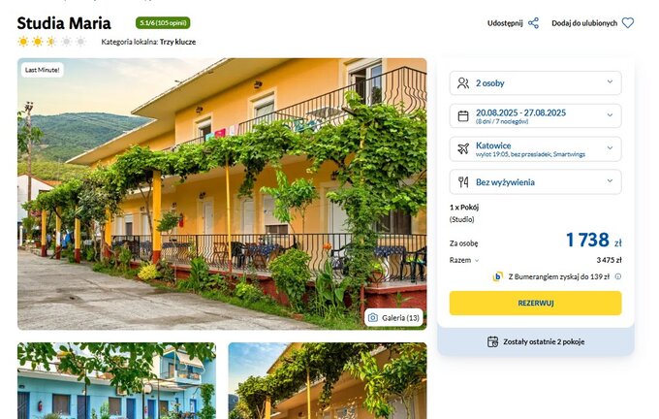The width and height of the screenshot is (659, 419).
Task: Open the main hotel photo with Last Minute label
Action: click(x=222, y=194)
